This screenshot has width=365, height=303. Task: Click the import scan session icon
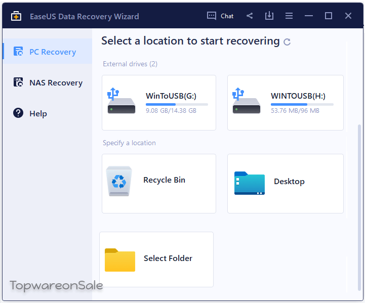pyautogui.click(x=269, y=16)
